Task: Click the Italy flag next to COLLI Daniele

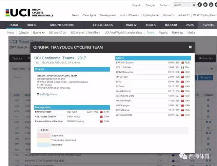Action: click(x=182, y=67)
